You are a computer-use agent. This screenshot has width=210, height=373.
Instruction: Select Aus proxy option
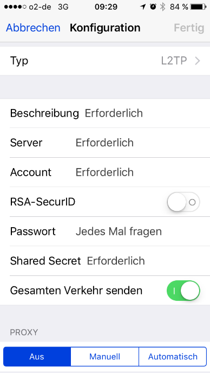click(37, 356)
